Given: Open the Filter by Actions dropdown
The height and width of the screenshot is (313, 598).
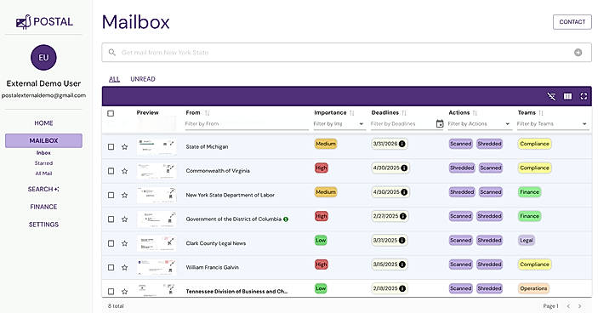Looking at the screenshot, I should 480,124.
